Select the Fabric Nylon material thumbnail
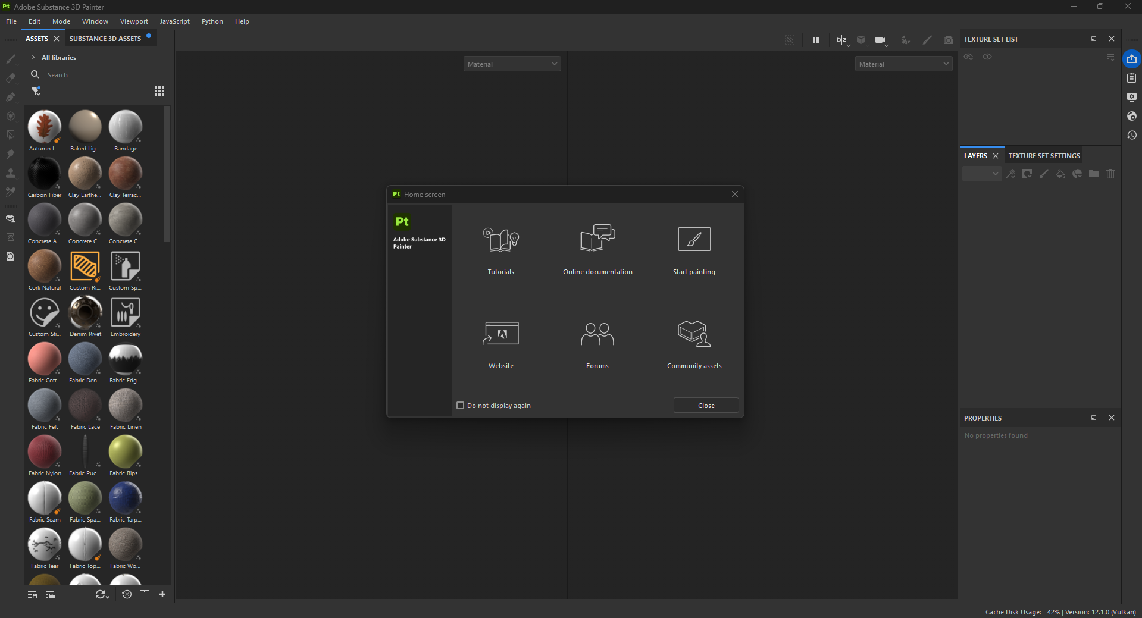1142x618 pixels. [45, 451]
